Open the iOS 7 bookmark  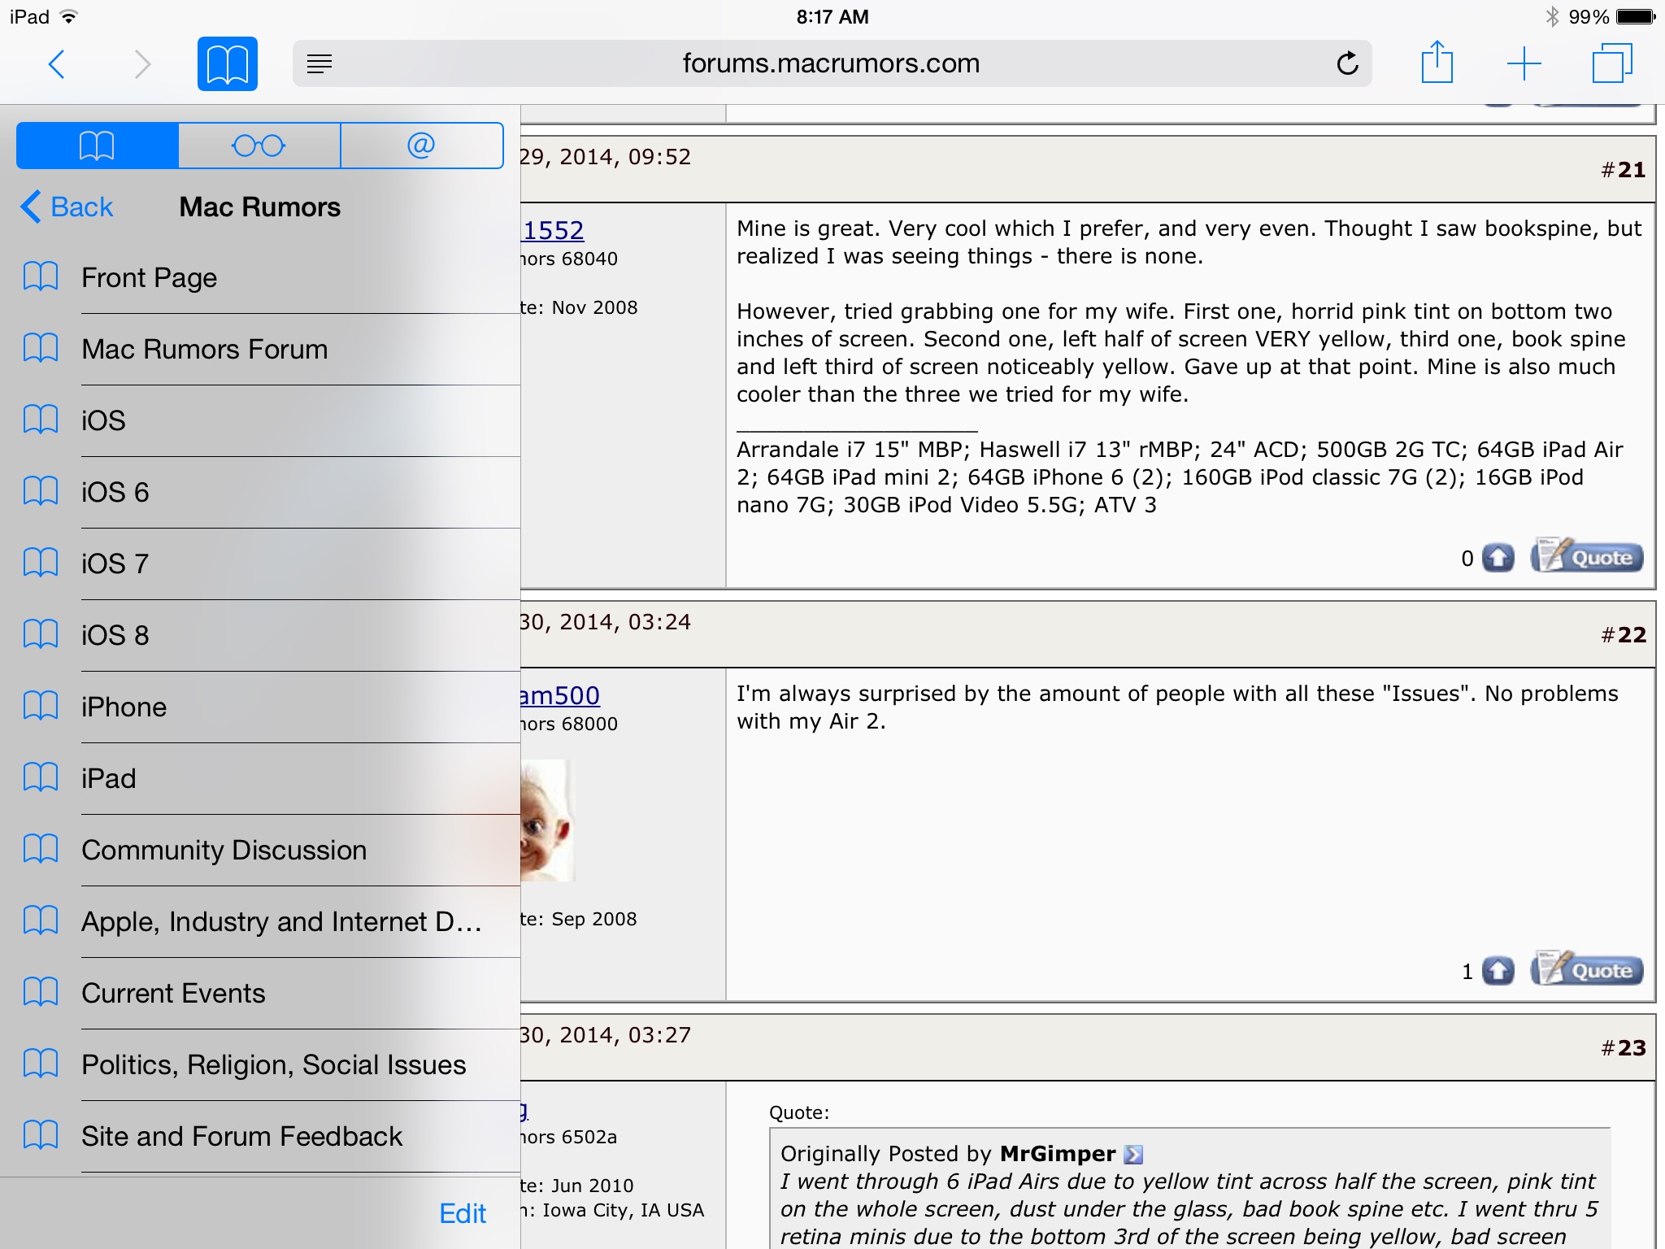260,564
